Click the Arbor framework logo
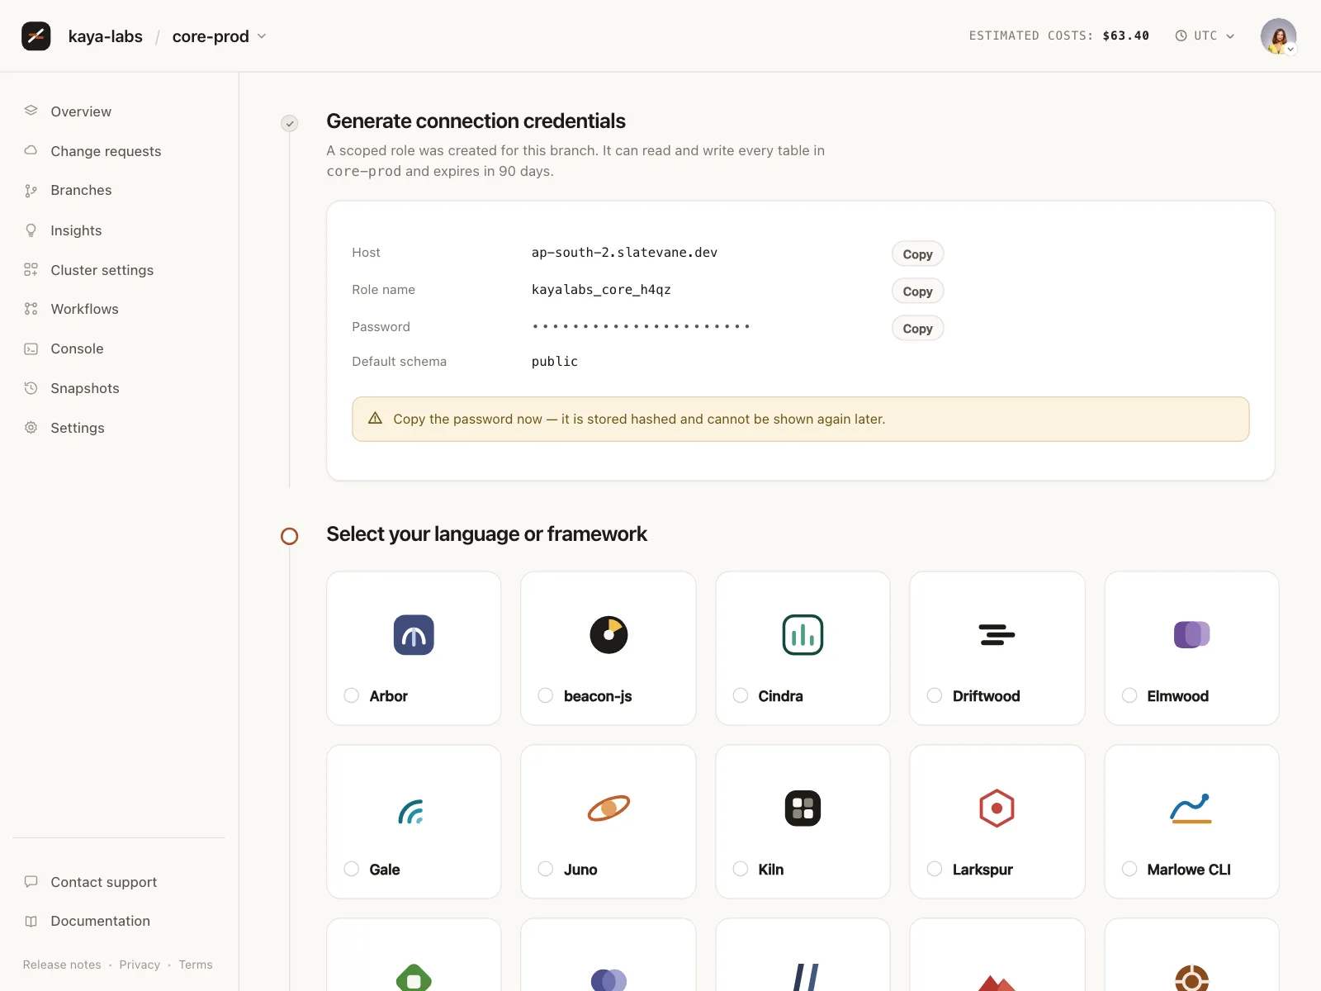1321x991 pixels. pyautogui.click(x=414, y=635)
